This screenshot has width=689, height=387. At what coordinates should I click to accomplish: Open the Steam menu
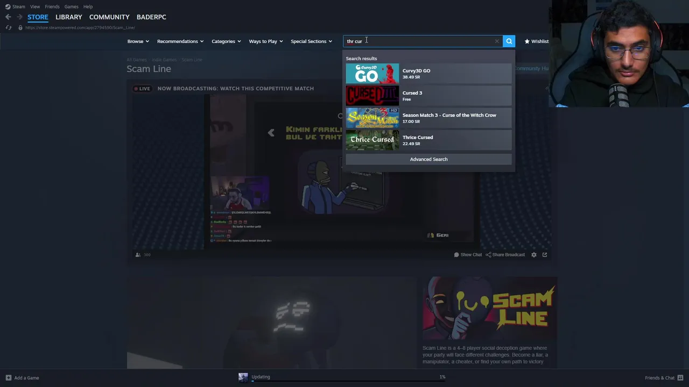point(19,6)
